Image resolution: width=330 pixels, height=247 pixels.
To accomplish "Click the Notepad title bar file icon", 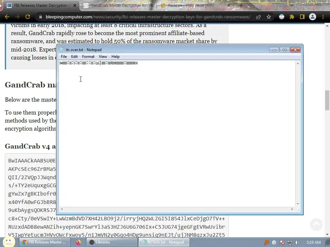I will (62, 50).
